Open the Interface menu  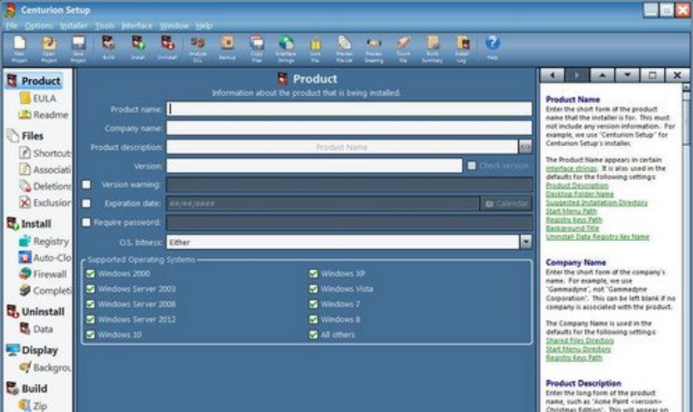click(137, 26)
